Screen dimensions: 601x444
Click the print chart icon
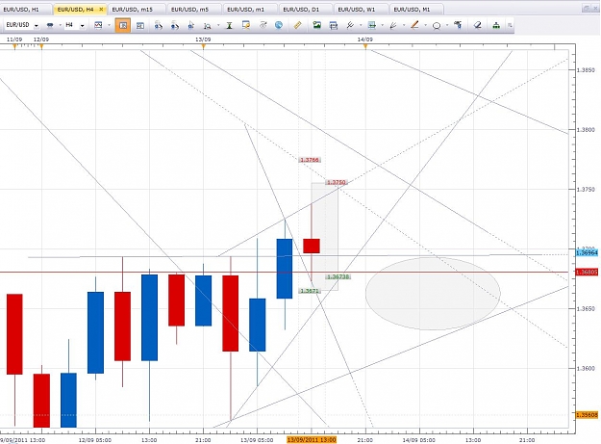pos(334,26)
